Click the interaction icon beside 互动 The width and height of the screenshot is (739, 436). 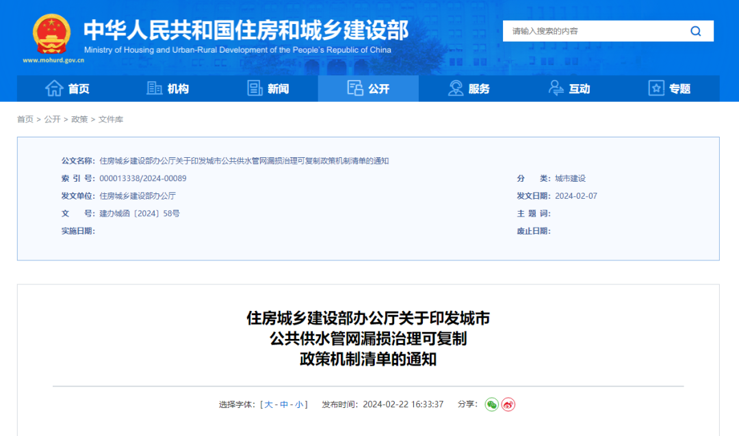coord(556,88)
